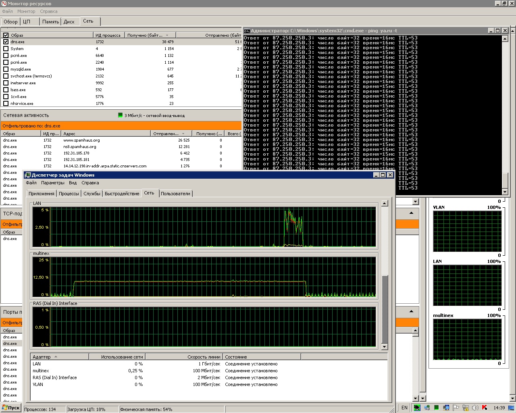Click the green Task Manager CPU tray icon

pyautogui.click(x=437, y=407)
